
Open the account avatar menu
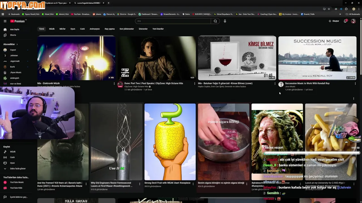pyautogui.click(x=353, y=21)
